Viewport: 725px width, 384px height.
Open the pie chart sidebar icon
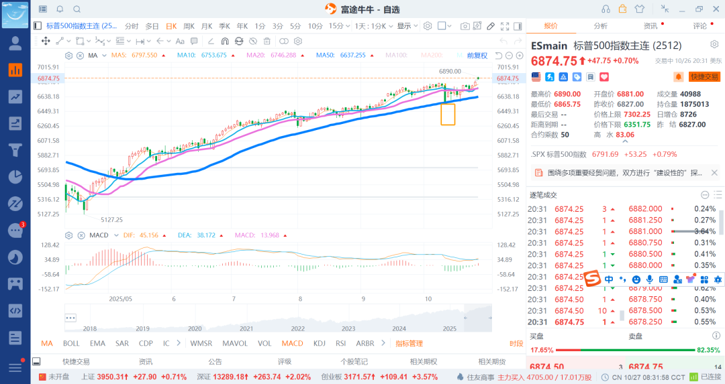15,177
